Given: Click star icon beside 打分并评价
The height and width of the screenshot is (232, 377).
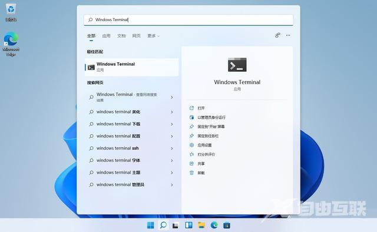Looking at the screenshot, I should coord(191,154).
